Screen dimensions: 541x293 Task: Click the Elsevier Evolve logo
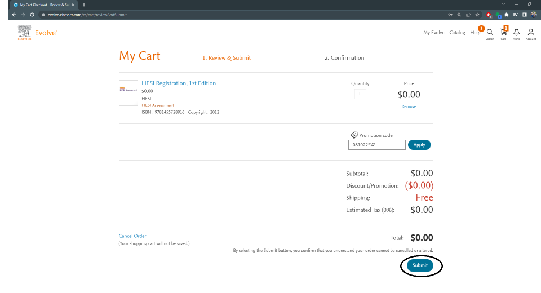point(37,33)
